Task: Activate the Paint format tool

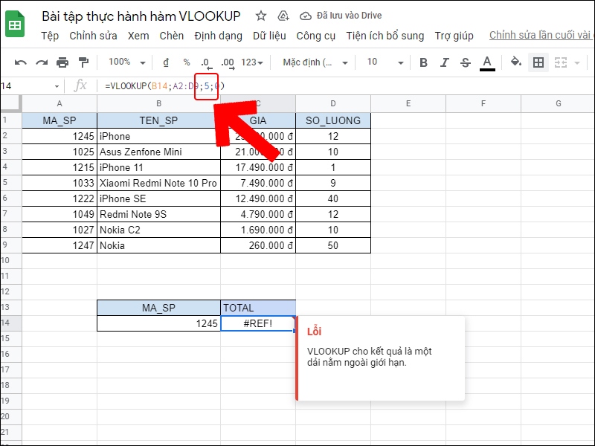Action: point(84,62)
